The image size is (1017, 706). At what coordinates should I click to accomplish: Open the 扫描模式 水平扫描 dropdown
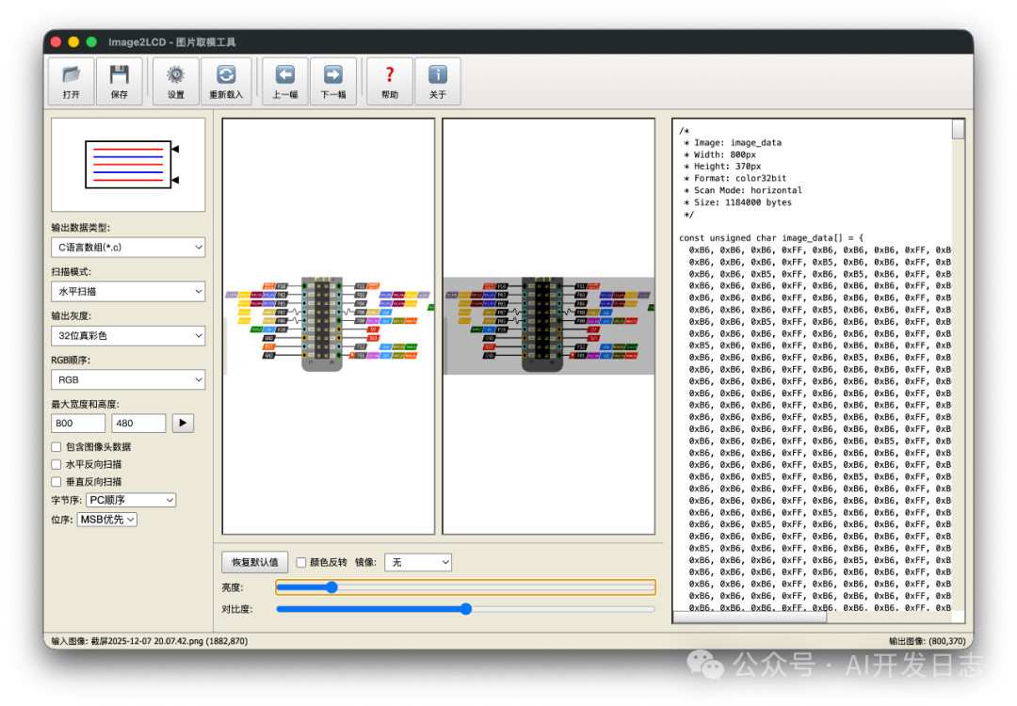tap(128, 291)
